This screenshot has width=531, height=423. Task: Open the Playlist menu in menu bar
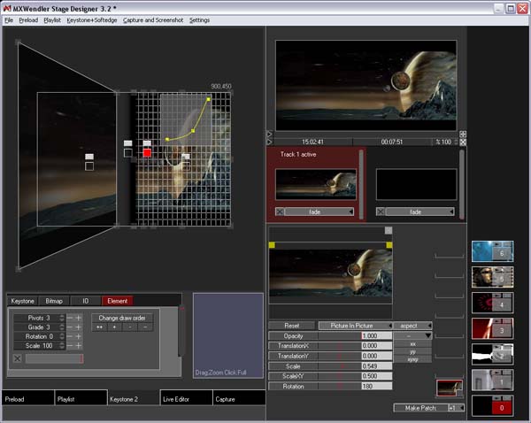point(52,20)
